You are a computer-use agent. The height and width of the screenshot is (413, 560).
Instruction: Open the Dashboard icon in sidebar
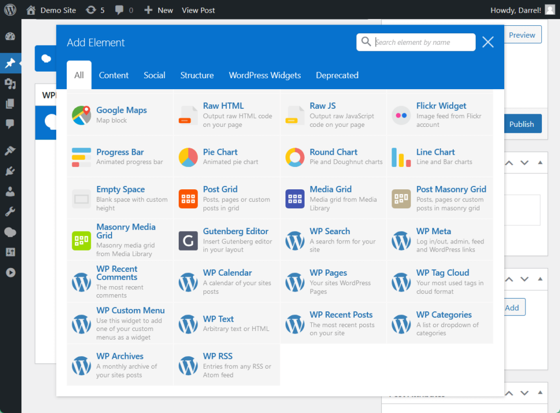click(x=10, y=37)
